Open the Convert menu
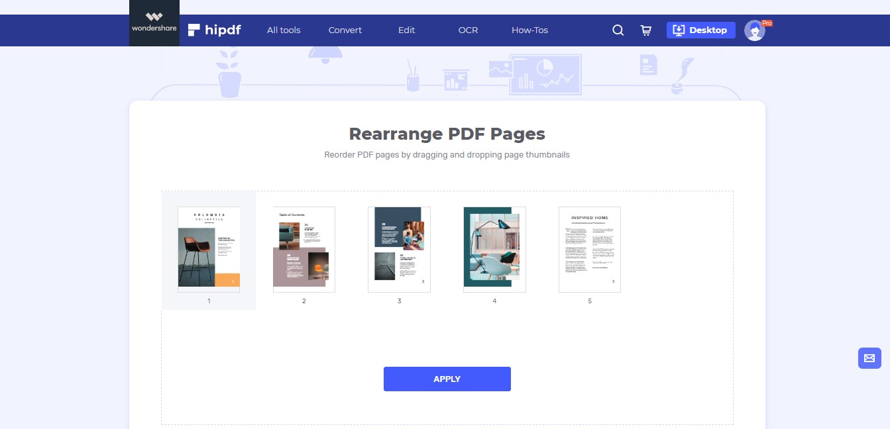This screenshot has width=890, height=429. click(345, 30)
